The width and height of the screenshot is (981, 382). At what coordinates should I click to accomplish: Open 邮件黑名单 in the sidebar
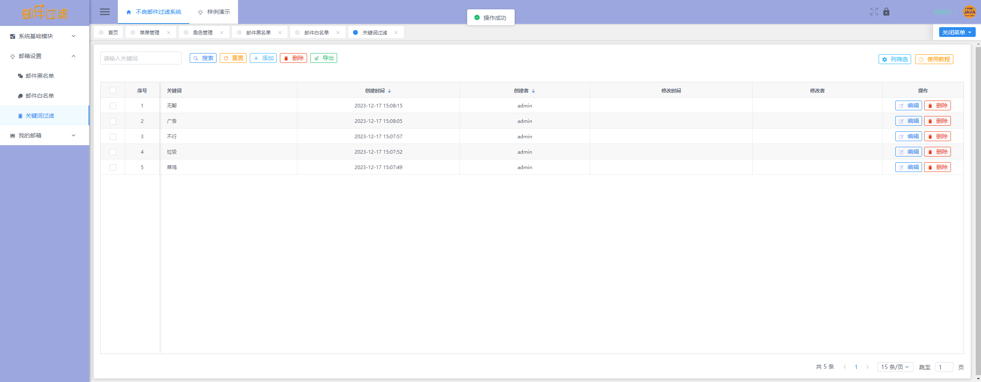click(x=40, y=76)
